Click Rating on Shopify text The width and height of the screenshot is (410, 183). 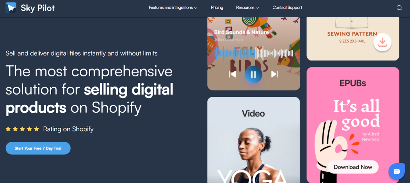(68, 129)
